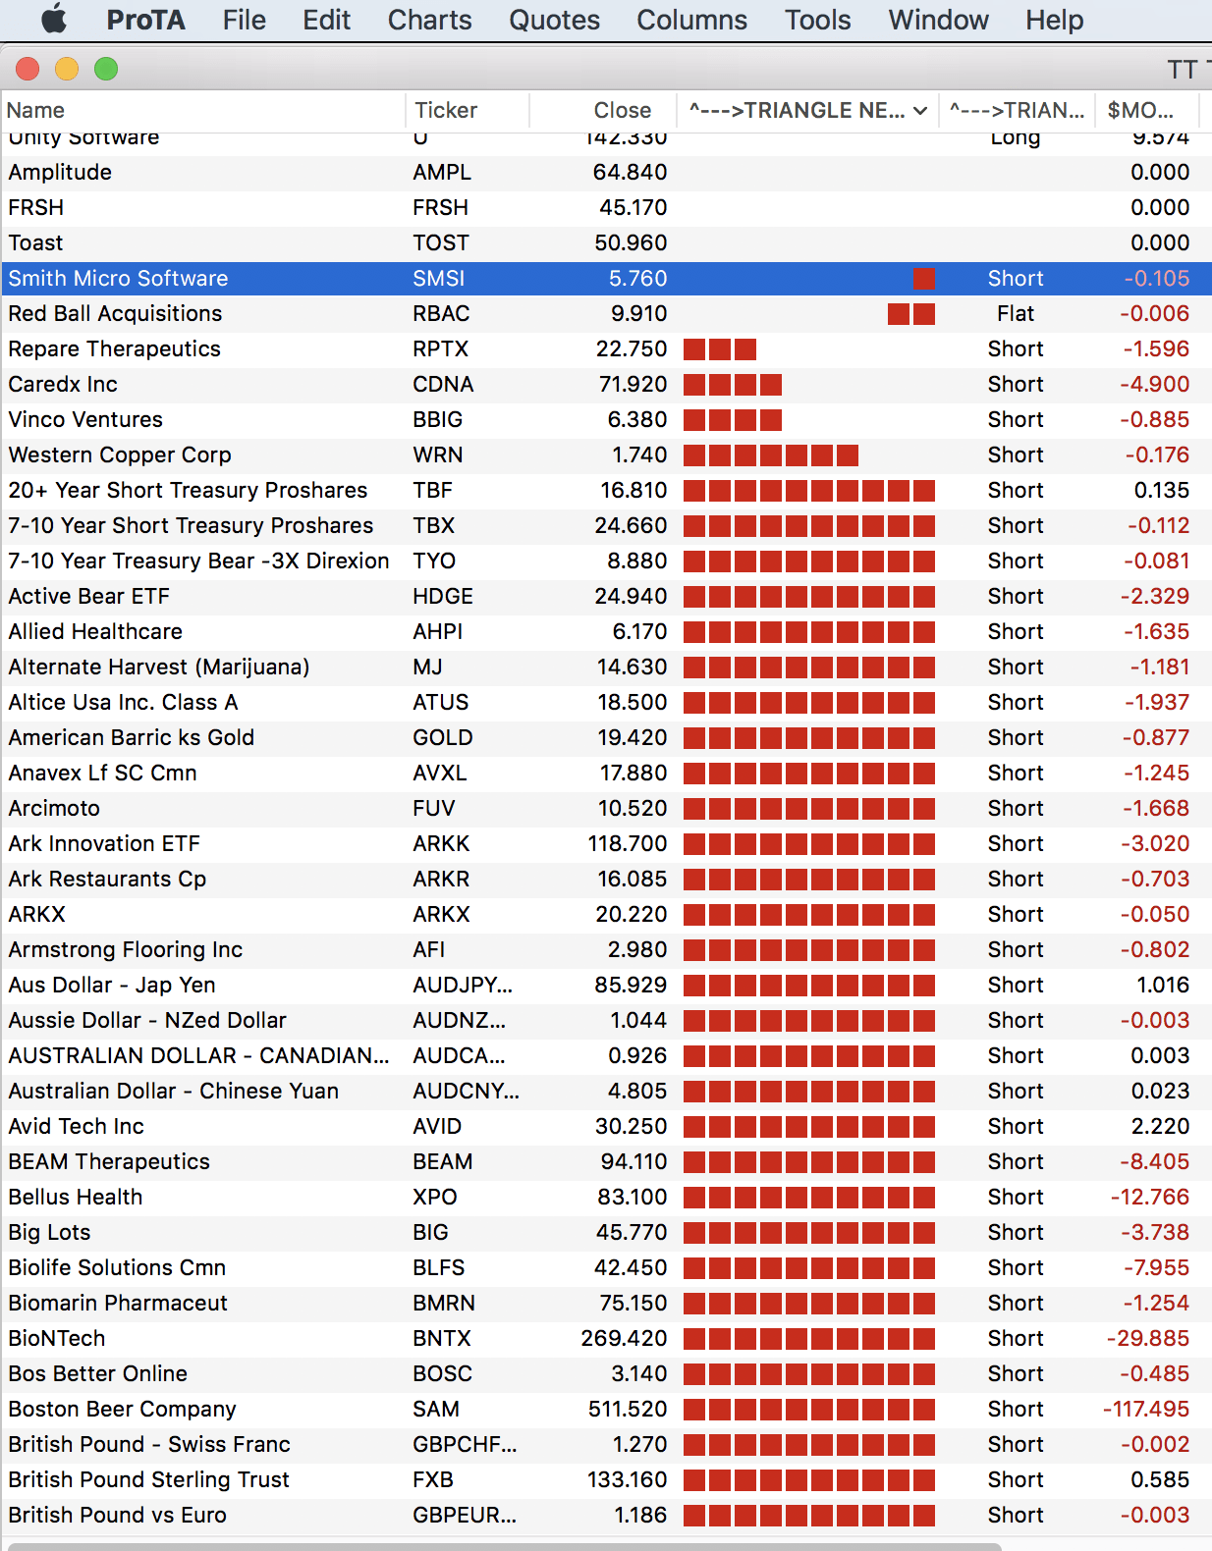Click FXB ticker cell
Viewport: 1212px width, 1551px height.
433,1480
